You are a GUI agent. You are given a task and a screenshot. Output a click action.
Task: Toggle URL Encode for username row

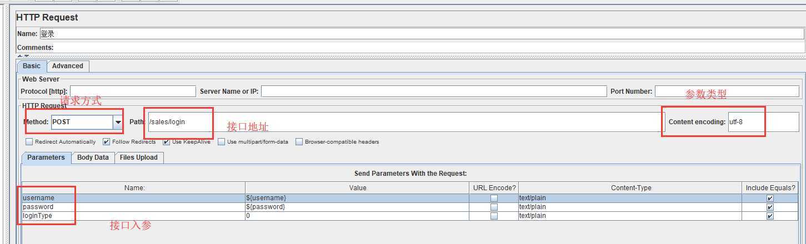click(x=494, y=199)
